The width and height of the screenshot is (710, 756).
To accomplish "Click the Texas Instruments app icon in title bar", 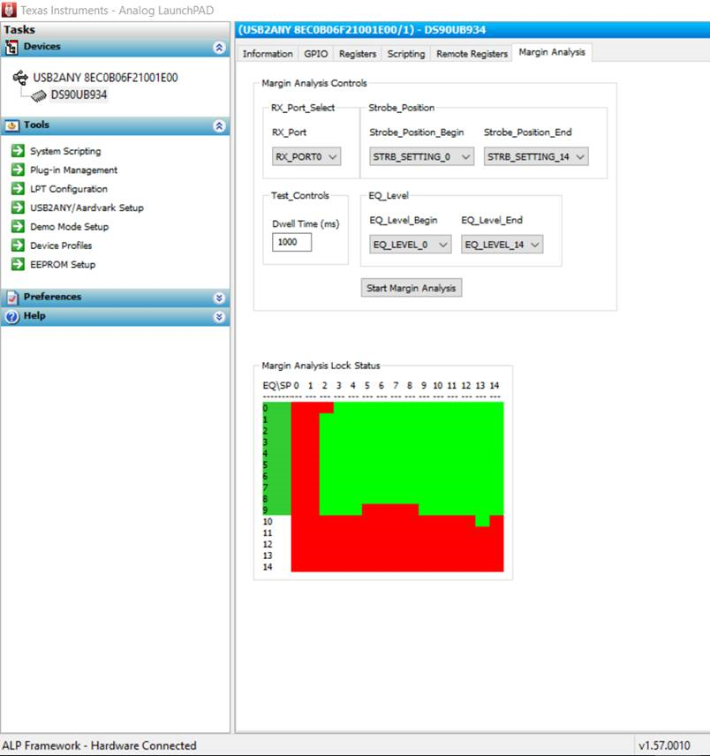I will (x=9, y=10).
